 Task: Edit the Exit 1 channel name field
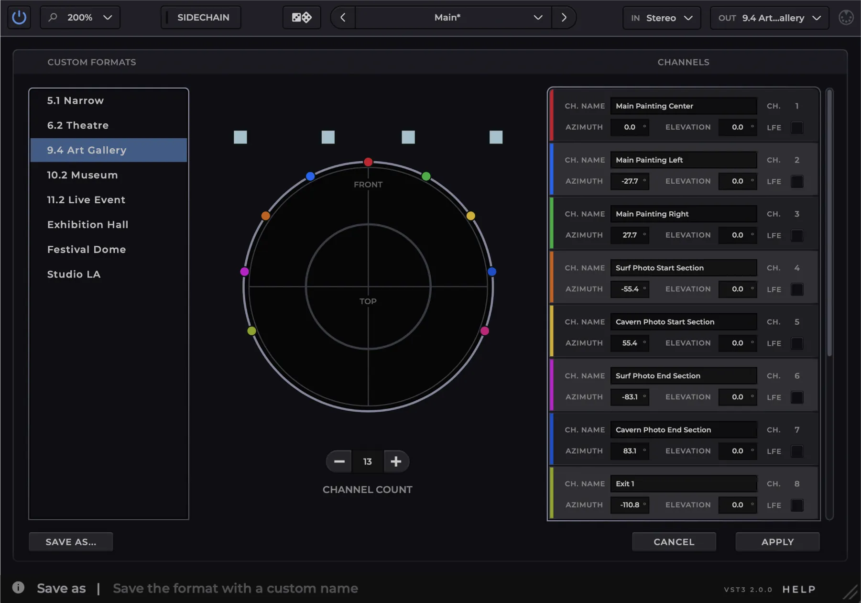tap(684, 484)
